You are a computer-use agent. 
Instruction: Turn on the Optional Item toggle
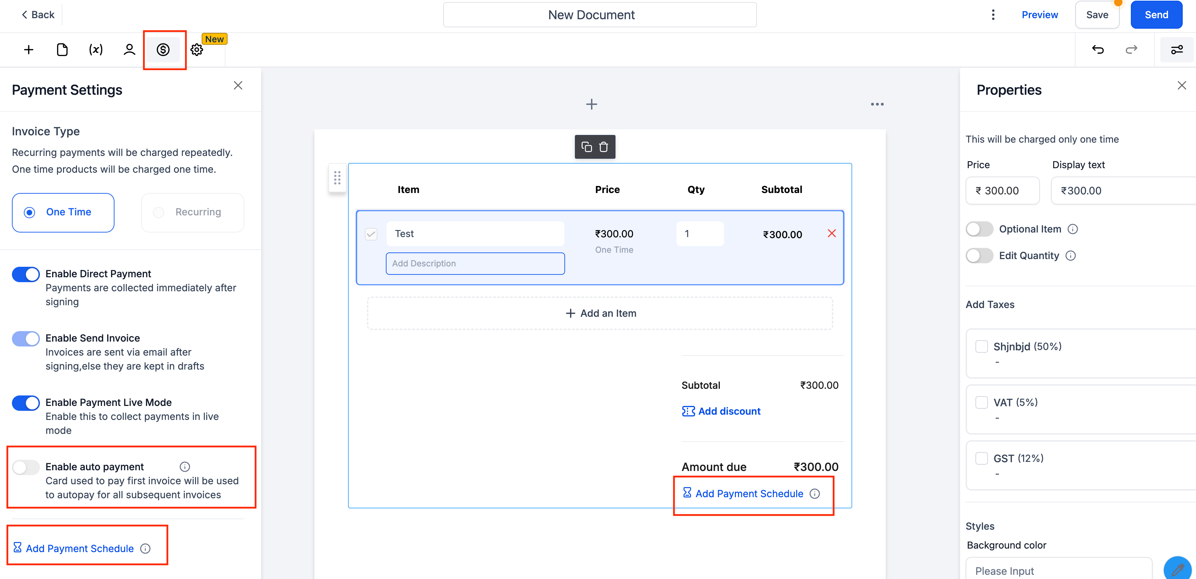click(x=979, y=229)
